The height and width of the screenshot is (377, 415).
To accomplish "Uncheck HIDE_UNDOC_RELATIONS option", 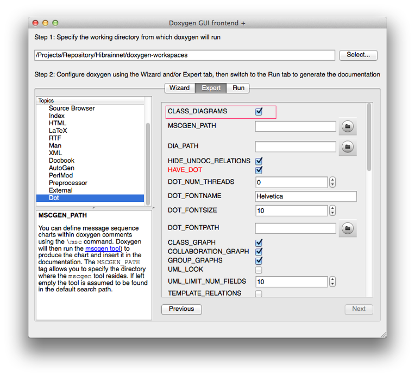I will coord(259,161).
